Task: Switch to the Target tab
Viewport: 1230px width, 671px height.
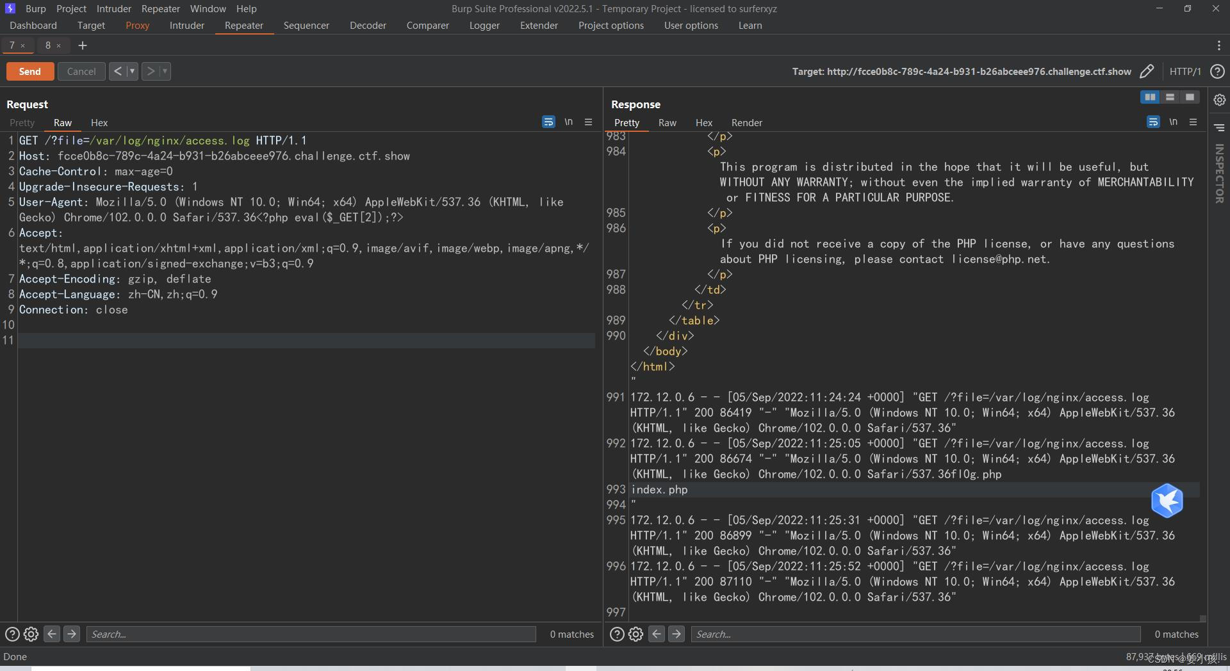Action: (x=91, y=25)
